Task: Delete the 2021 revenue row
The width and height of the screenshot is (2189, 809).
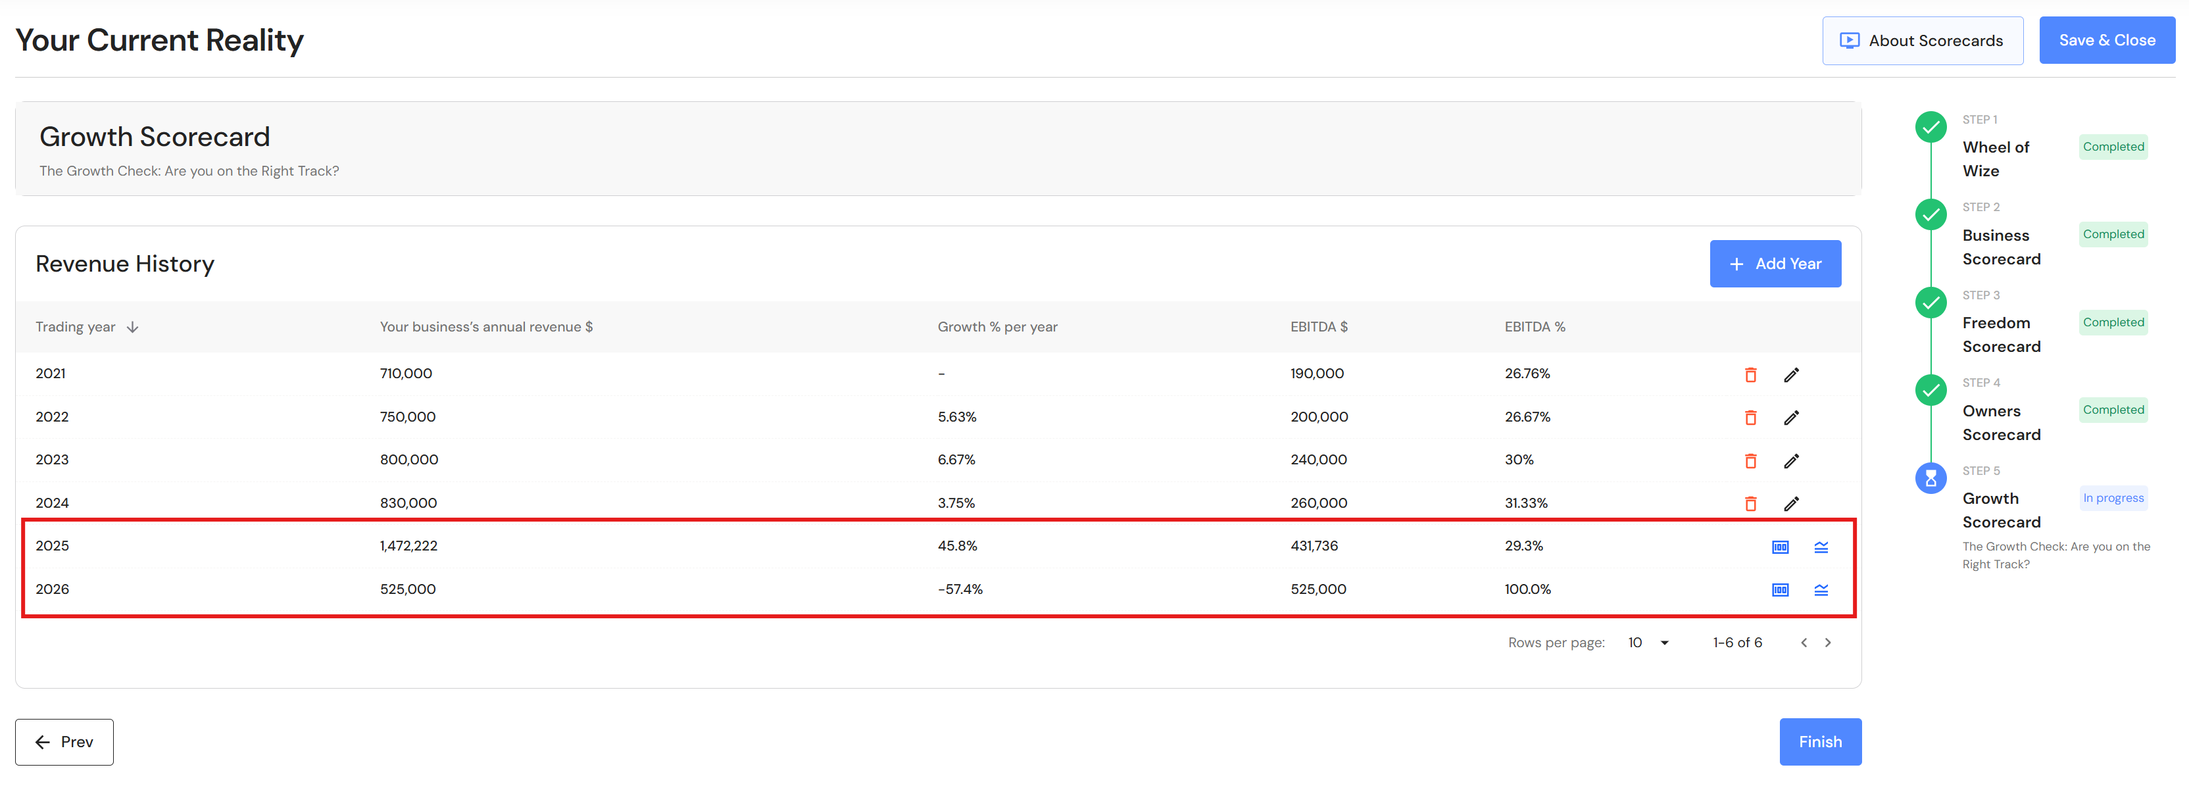Action: (1750, 375)
